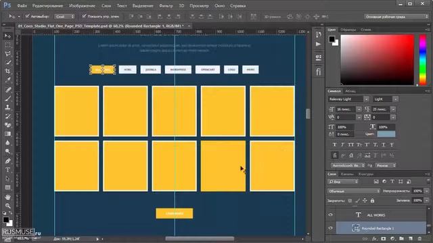Select the Pen tool
Viewport: 433px width, 243px height.
pos(7,161)
